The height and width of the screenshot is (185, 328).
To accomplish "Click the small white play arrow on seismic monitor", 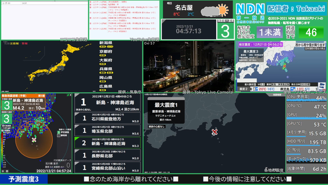I will point(70,95).
